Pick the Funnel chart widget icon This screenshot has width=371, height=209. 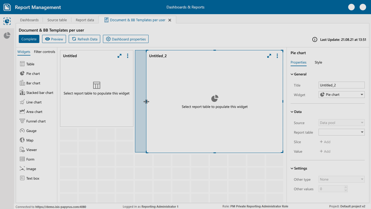point(22,121)
